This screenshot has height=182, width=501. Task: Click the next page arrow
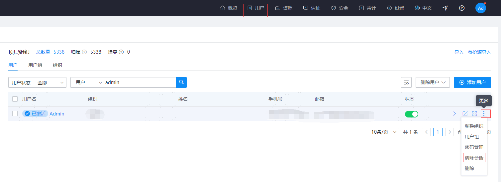point(450,132)
